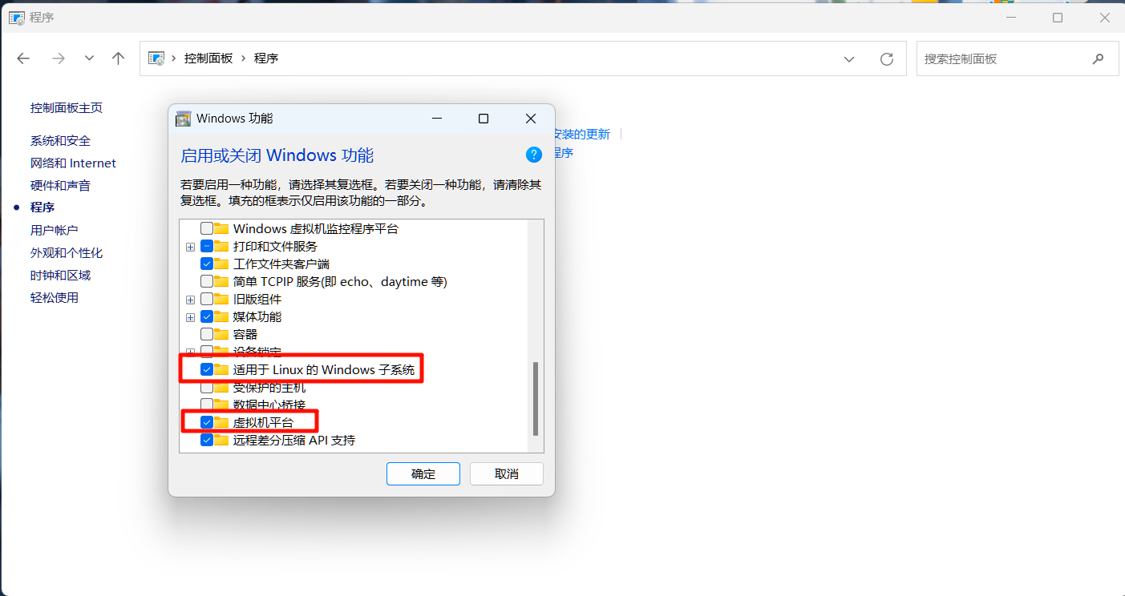Click the up one level arrow

(119, 58)
